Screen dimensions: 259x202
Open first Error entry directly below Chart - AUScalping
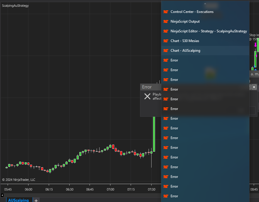(x=205, y=60)
